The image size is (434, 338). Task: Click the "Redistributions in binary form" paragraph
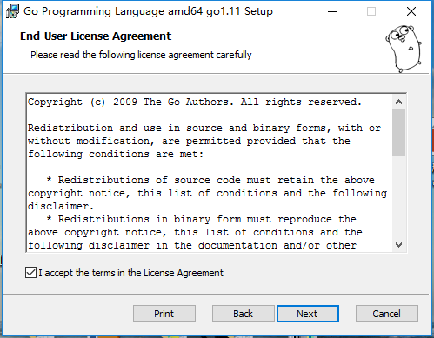(195, 232)
